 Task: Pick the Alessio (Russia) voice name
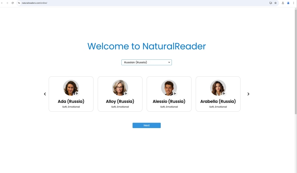tap(169, 101)
